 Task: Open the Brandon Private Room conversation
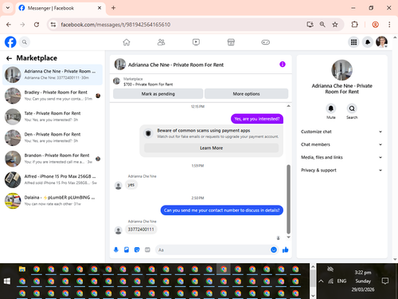point(53,159)
